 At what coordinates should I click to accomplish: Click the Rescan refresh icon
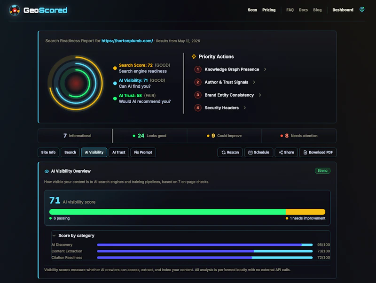click(224, 153)
